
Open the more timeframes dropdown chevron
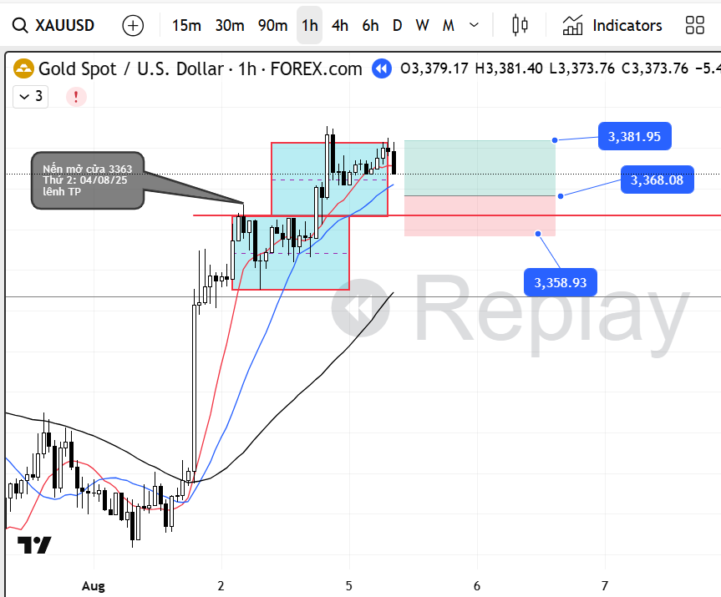[x=475, y=25]
